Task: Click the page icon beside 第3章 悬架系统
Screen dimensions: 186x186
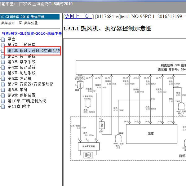Action: coord(3,62)
